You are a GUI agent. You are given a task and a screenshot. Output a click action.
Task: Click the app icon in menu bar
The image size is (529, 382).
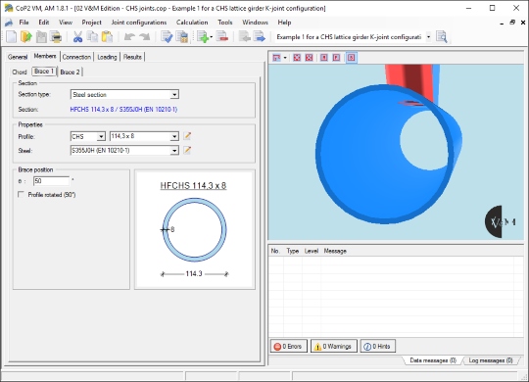(x=9, y=23)
